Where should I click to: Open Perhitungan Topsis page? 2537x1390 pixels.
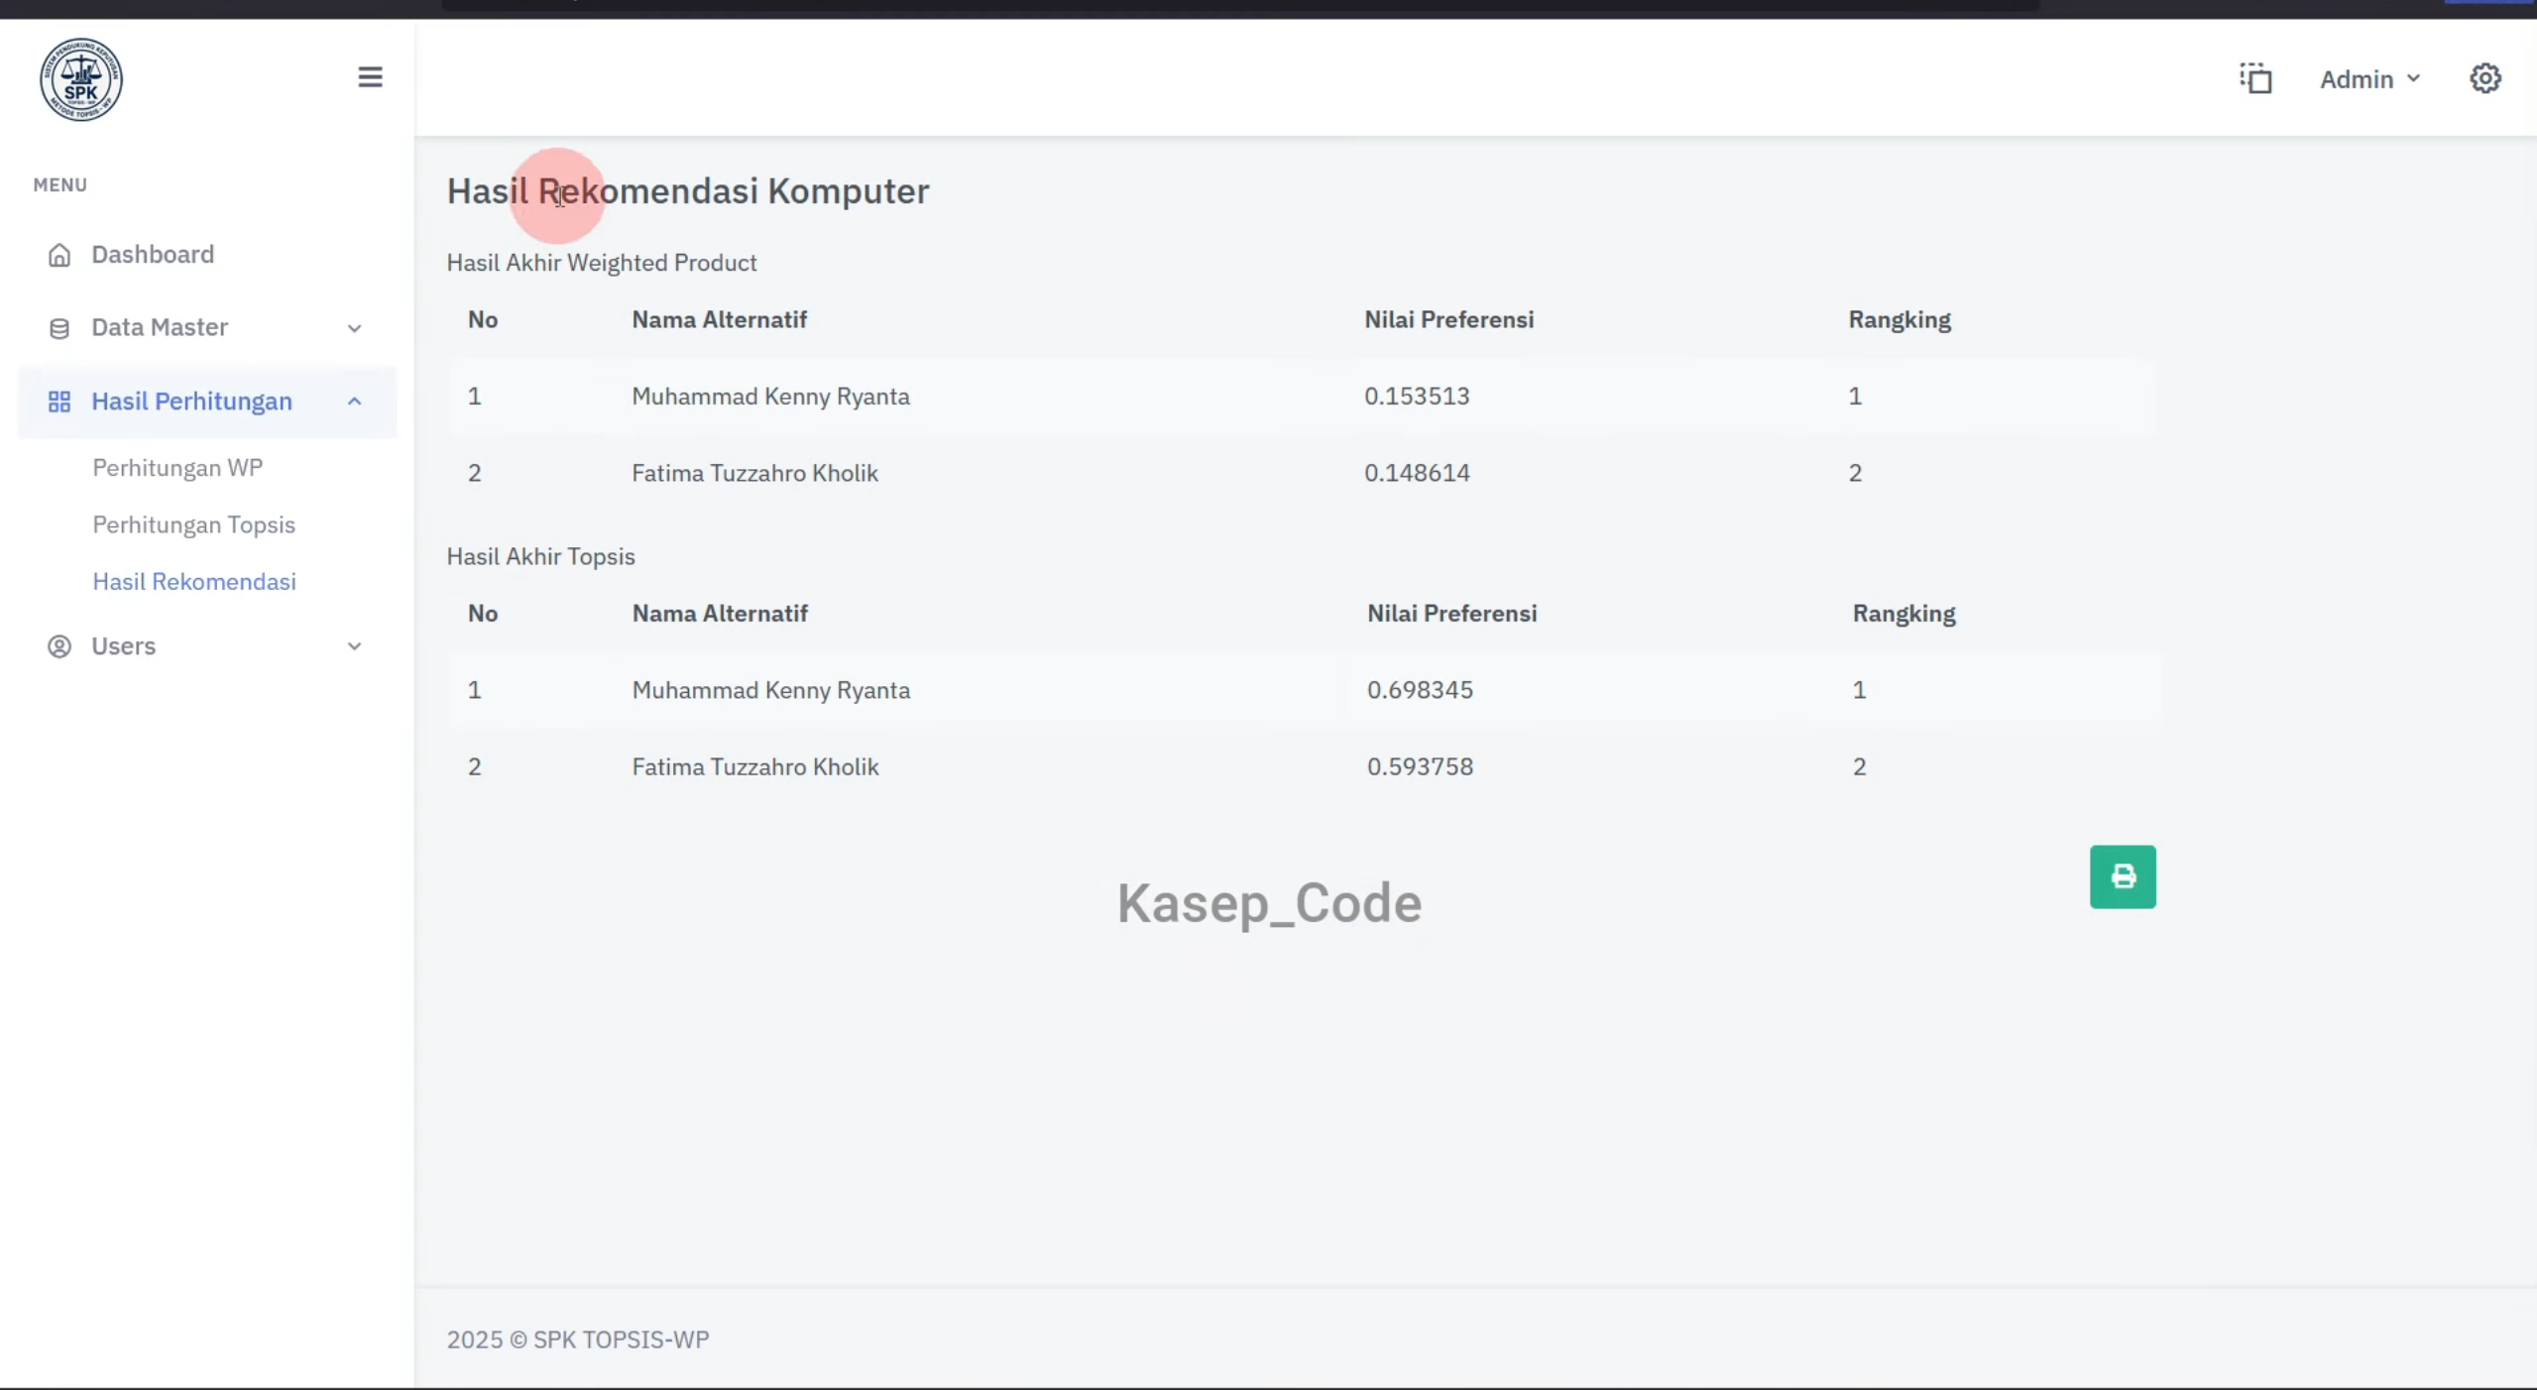pos(194,524)
